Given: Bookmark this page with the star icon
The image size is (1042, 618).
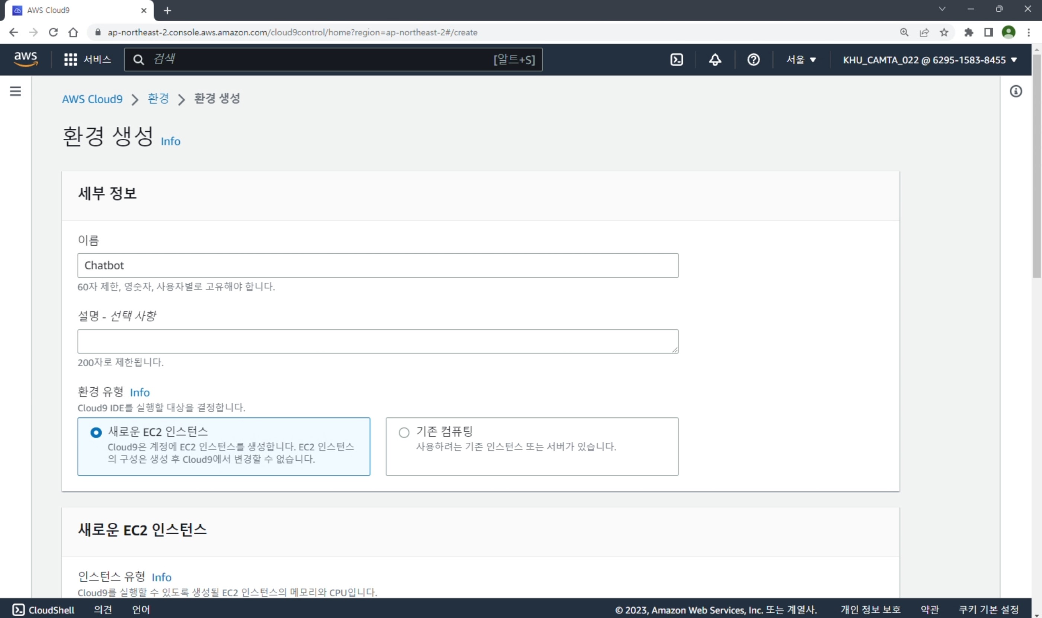Looking at the screenshot, I should coord(944,32).
